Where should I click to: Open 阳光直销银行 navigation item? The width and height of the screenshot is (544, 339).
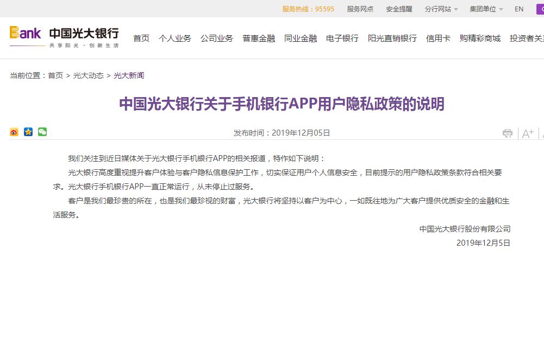392,39
